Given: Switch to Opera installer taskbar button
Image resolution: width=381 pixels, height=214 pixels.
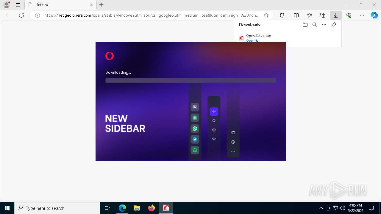Looking at the screenshot, I should 166,208.
